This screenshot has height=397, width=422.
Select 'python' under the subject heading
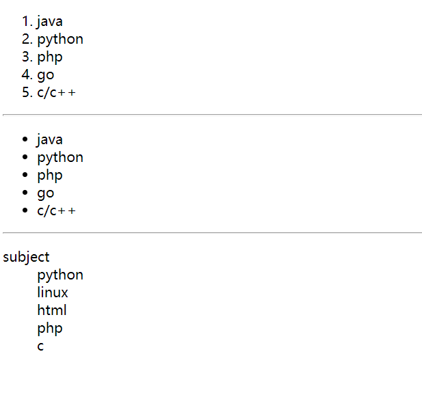click(x=60, y=275)
